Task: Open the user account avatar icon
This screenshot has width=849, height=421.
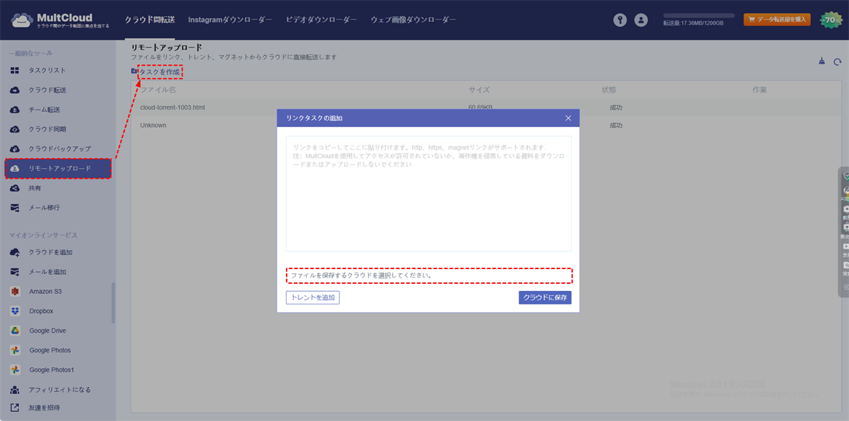Action: (641, 20)
